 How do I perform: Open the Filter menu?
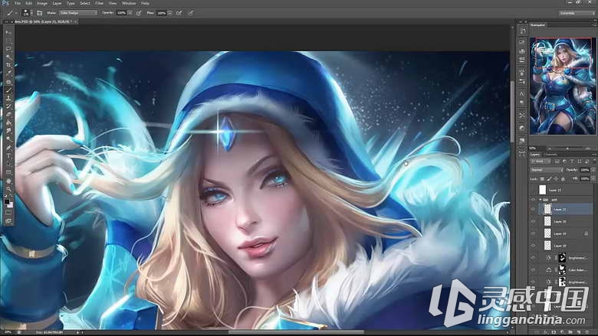coord(99,3)
